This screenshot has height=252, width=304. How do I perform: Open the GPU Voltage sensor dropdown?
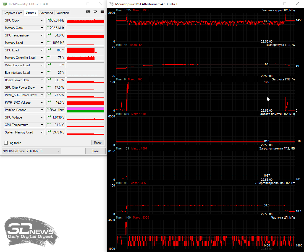coord(42,117)
